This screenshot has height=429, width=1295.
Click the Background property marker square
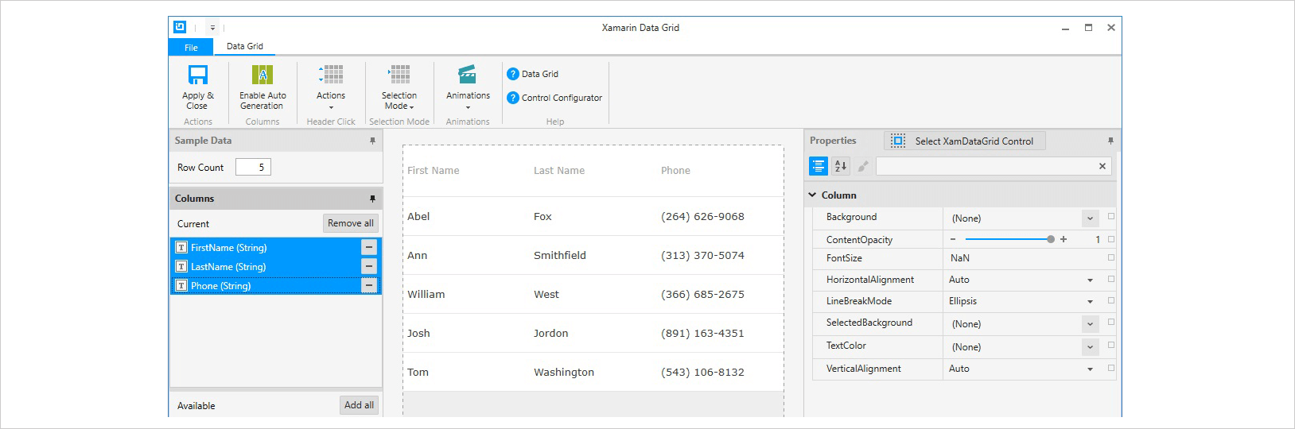pyautogui.click(x=1111, y=216)
